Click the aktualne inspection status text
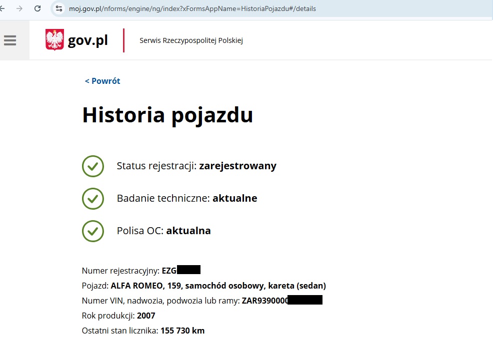Image resolution: width=493 pixels, height=341 pixels. pyautogui.click(x=235, y=198)
